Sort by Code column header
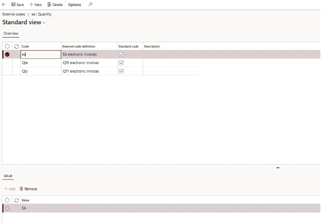 pos(41,46)
